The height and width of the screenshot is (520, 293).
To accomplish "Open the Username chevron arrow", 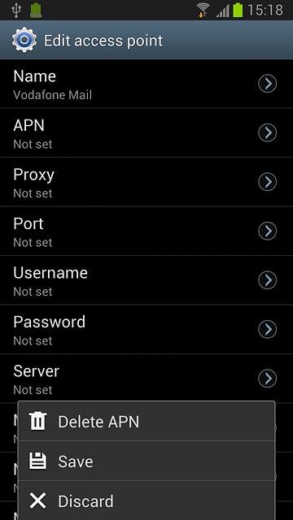I will point(267,279).
